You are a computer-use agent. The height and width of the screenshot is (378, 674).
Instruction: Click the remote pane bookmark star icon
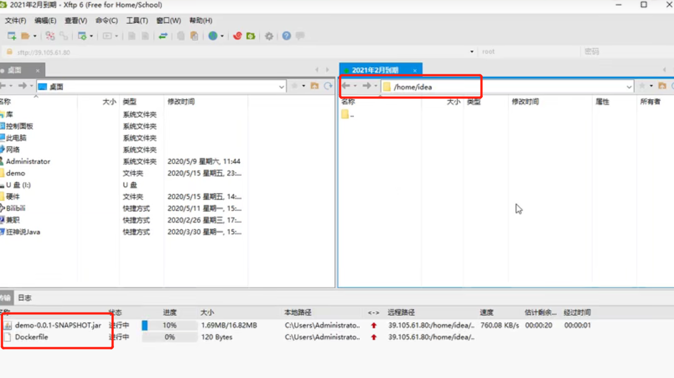click(x=642, y=86)
